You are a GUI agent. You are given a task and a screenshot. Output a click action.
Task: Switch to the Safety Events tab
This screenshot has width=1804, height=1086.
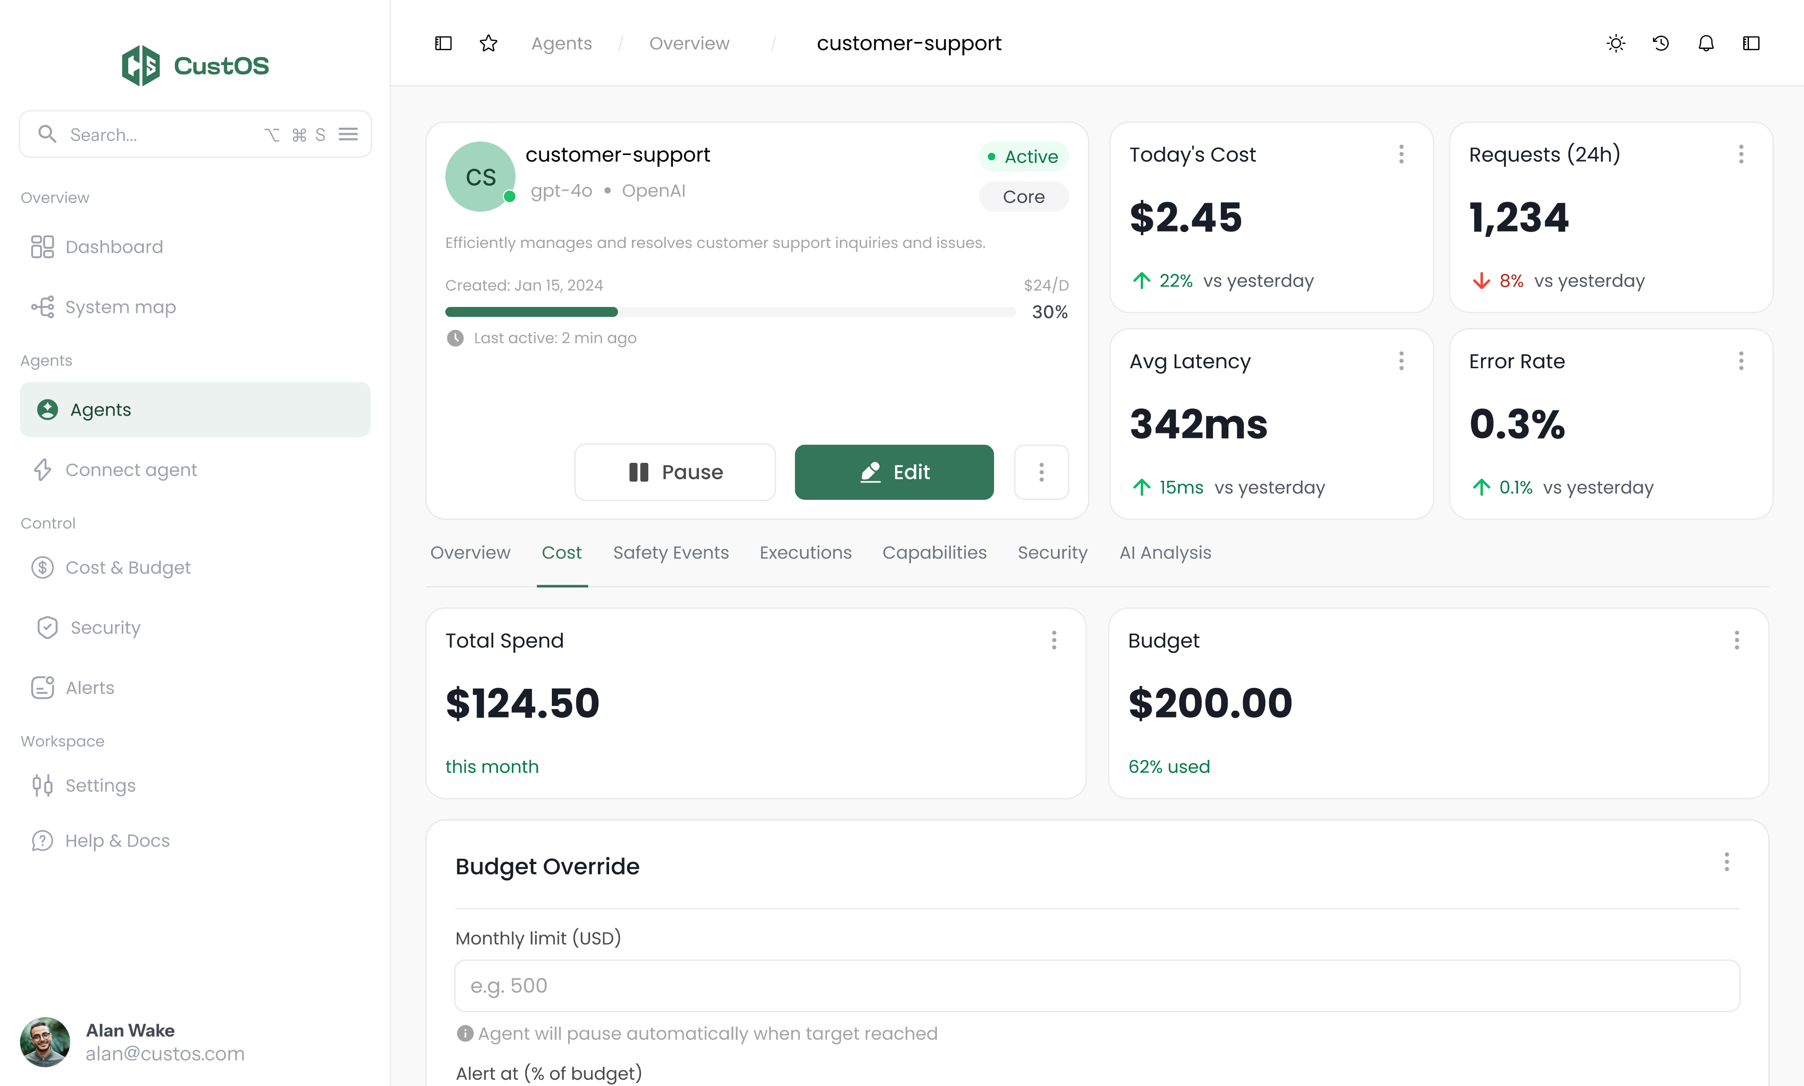point(671,553)
